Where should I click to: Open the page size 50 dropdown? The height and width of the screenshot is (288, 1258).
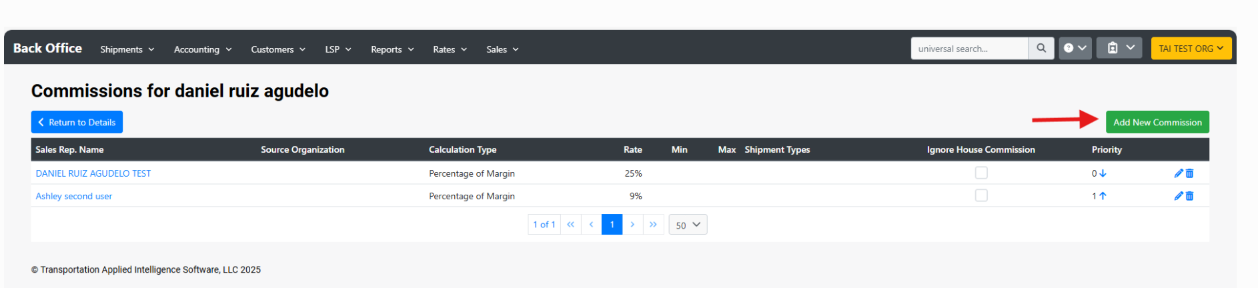(687, 225)
